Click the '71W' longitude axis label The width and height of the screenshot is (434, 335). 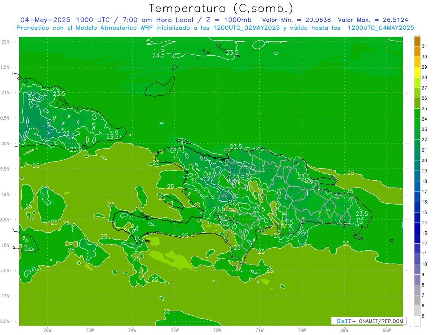pos(259,330)
